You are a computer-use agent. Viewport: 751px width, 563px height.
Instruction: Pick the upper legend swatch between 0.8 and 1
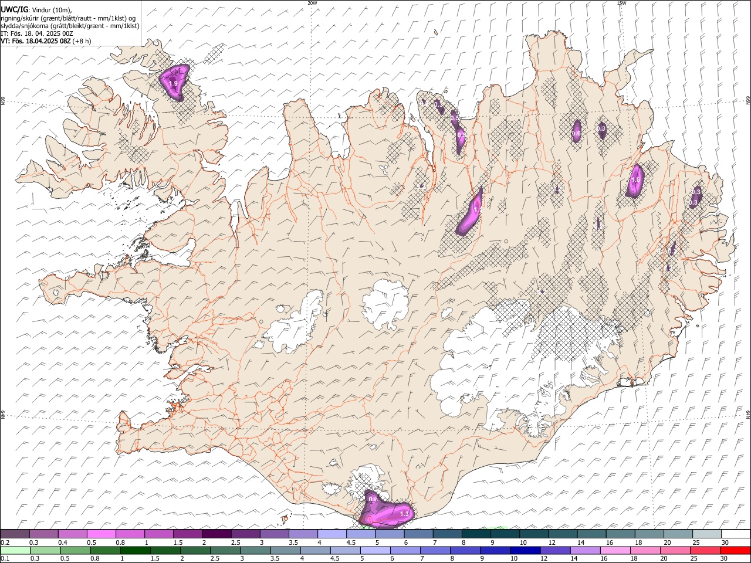[130, 534]
